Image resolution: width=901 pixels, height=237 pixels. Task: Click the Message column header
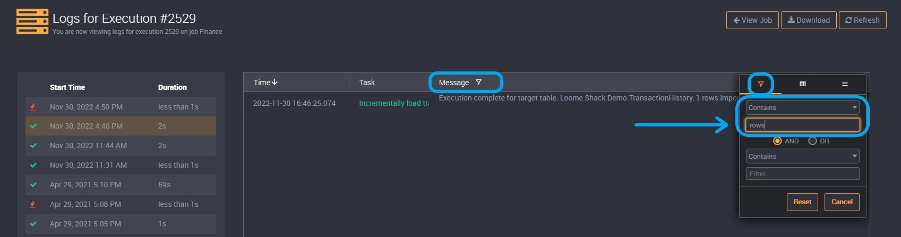click(x=454, y=83)
